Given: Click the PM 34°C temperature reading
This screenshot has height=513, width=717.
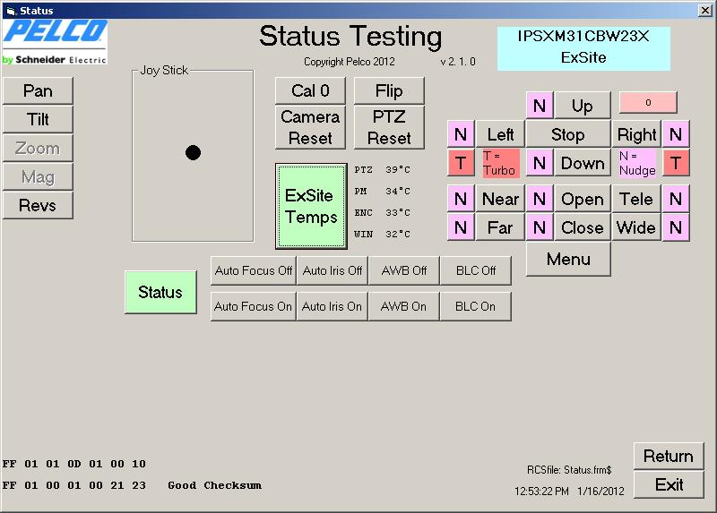Looking at the screenshot, I should coord(383,191).
